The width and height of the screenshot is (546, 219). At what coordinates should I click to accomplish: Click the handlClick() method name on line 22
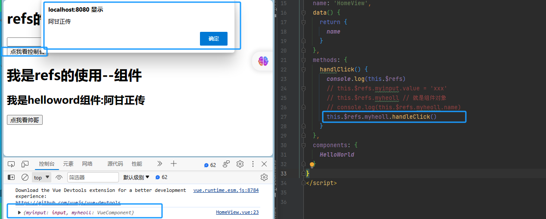coord(340,69)
